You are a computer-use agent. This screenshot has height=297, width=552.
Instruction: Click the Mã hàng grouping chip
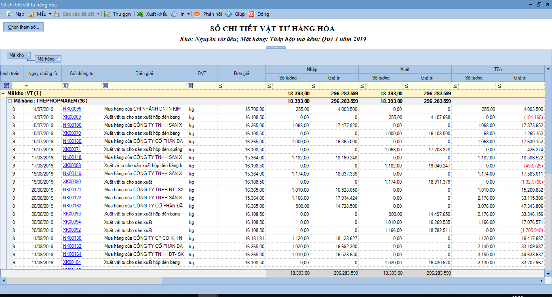[46, 59]
